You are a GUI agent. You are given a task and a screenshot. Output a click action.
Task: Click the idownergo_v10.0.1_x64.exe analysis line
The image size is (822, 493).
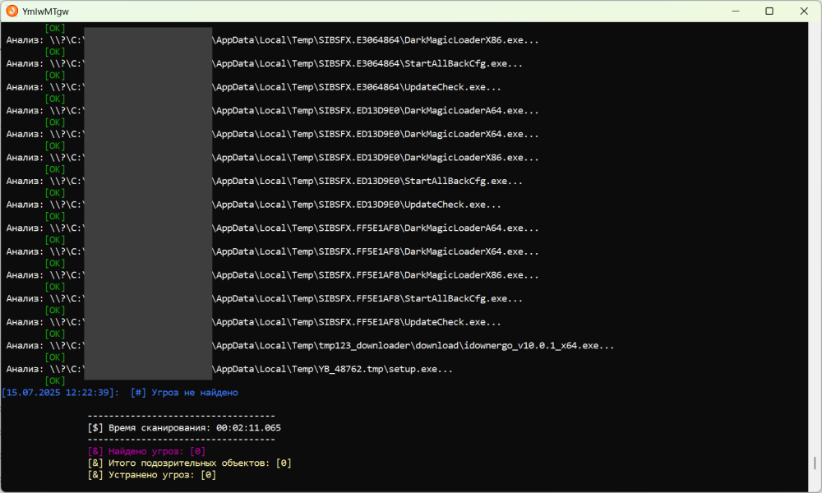(x=310, y=346)
